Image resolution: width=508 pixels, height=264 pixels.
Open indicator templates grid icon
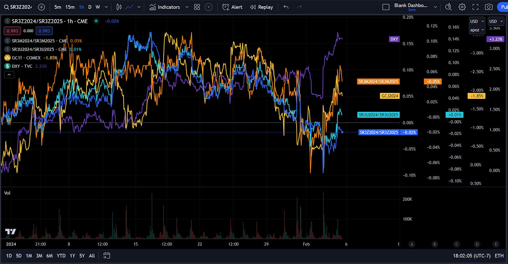click(197, 7)
